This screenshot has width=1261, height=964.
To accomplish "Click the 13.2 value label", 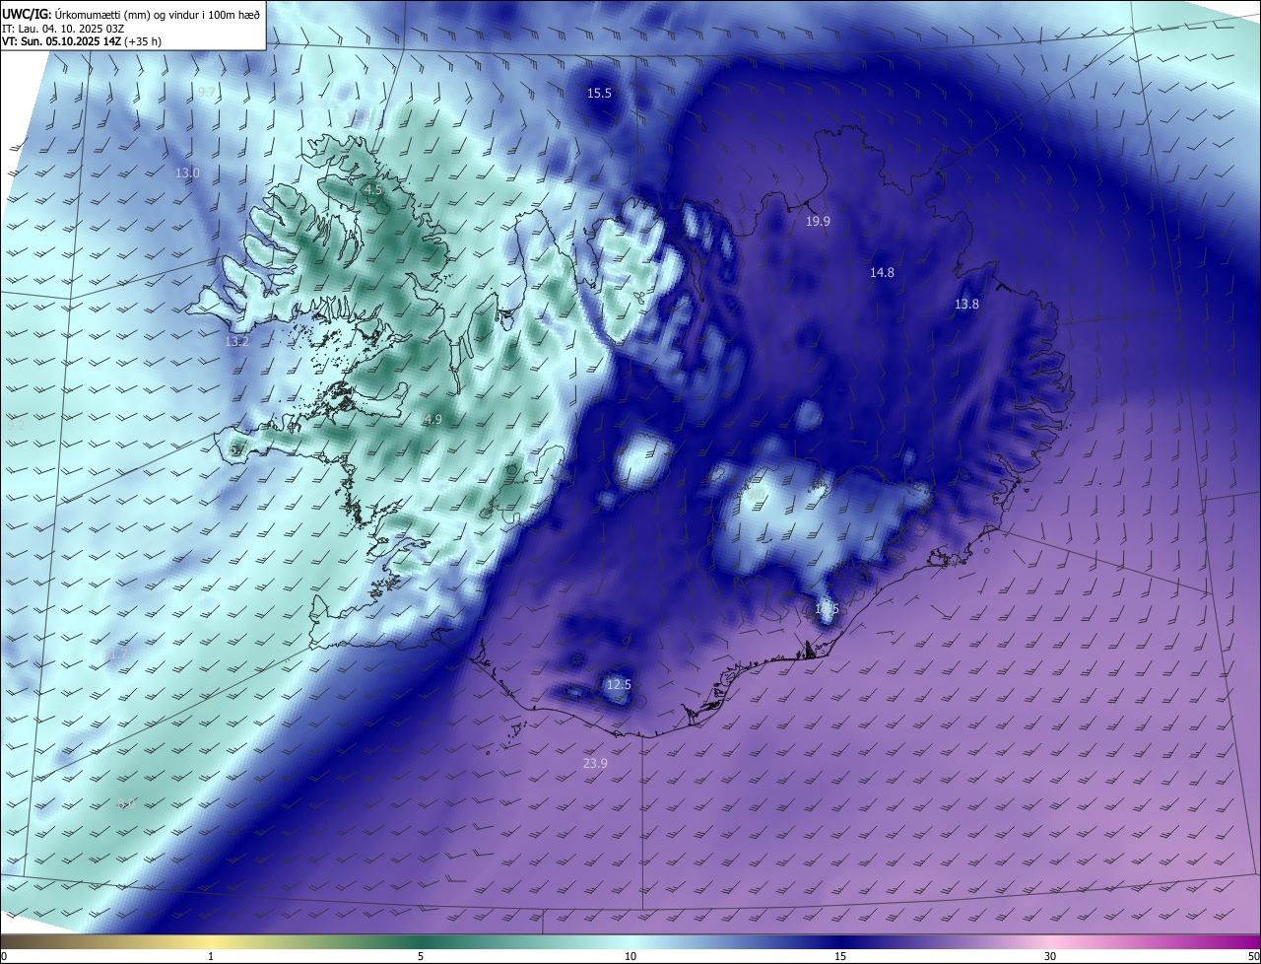I will [236, 341].
